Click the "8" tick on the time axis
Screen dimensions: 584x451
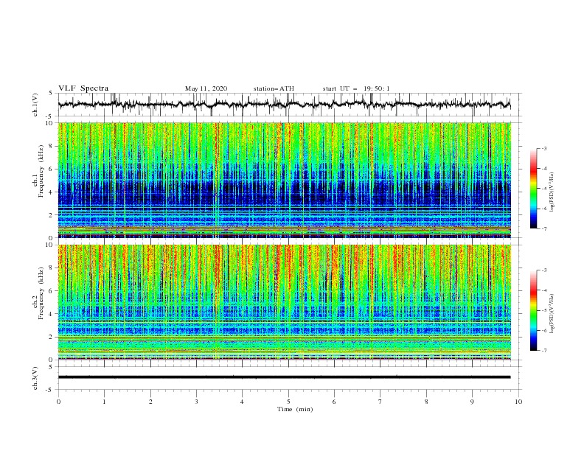coord(426,402)
